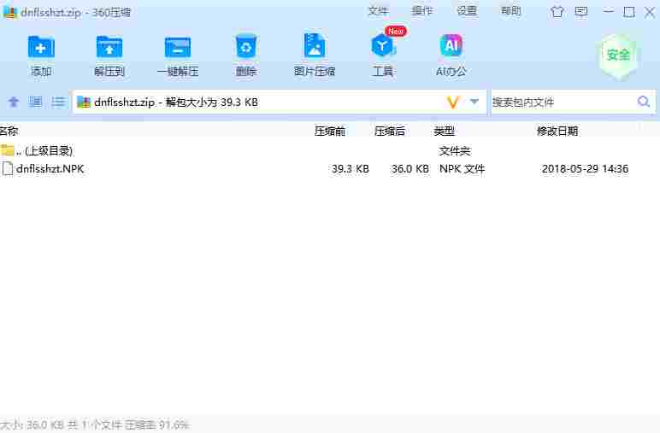
Task: Open the 设置 menu
Action: [x=467, y=11]
